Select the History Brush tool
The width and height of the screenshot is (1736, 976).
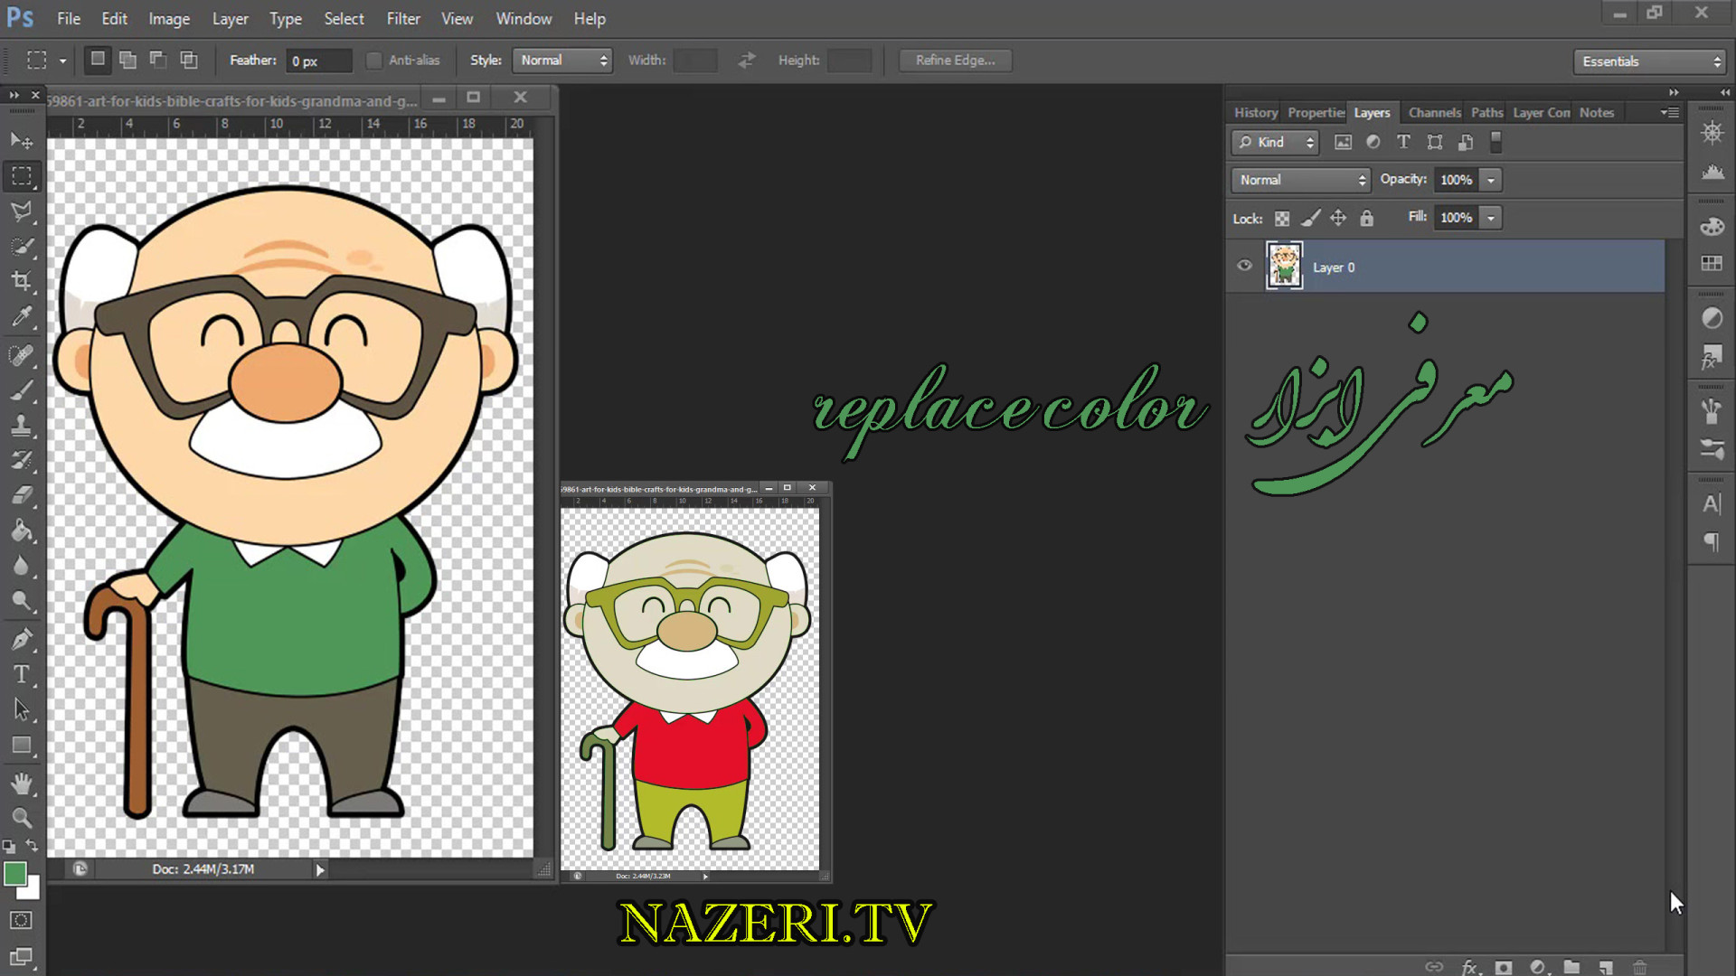coord(22,461)
